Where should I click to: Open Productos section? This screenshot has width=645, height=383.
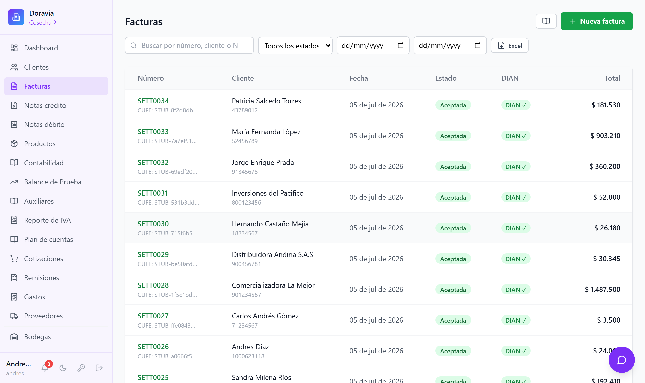[x=56, y=144]
